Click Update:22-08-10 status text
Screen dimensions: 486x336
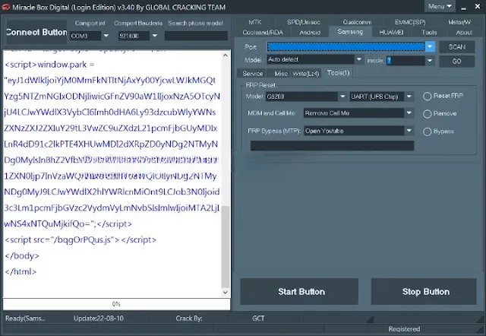[99, 319]
